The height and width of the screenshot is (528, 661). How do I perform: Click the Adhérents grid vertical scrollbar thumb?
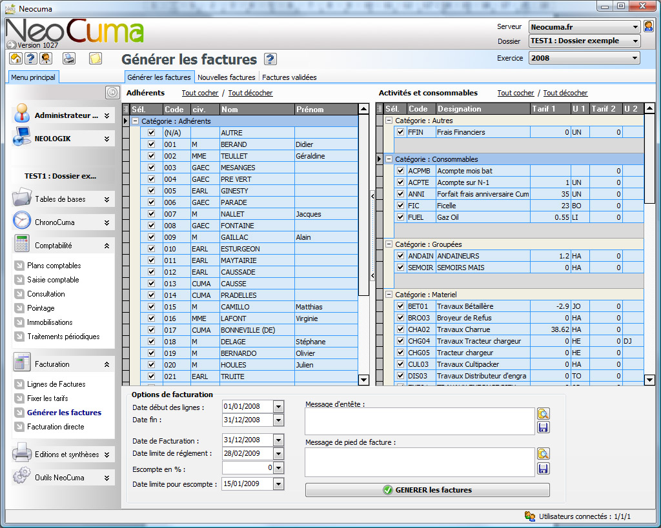[363, 205]
